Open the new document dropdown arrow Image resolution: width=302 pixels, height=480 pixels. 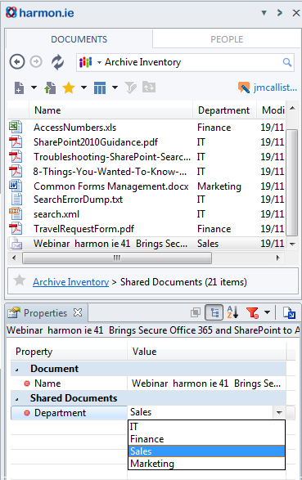point(34,87)
